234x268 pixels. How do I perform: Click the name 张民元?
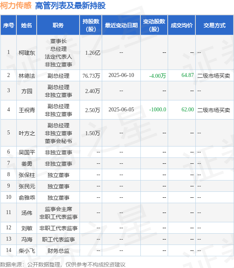(27, 186)
